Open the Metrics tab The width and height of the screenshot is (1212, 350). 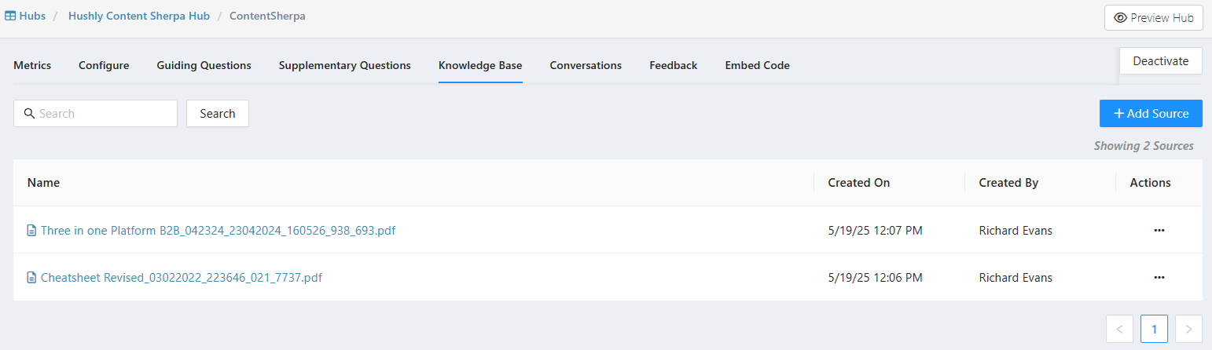click(32, 65)
